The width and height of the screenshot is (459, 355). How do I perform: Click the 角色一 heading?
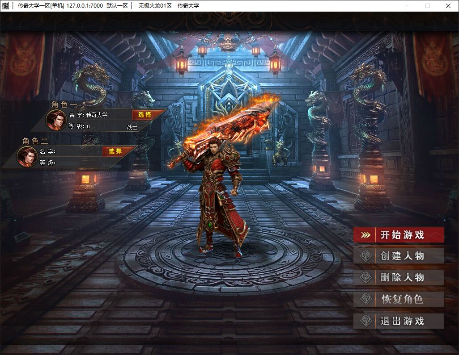tap(64, 104)
